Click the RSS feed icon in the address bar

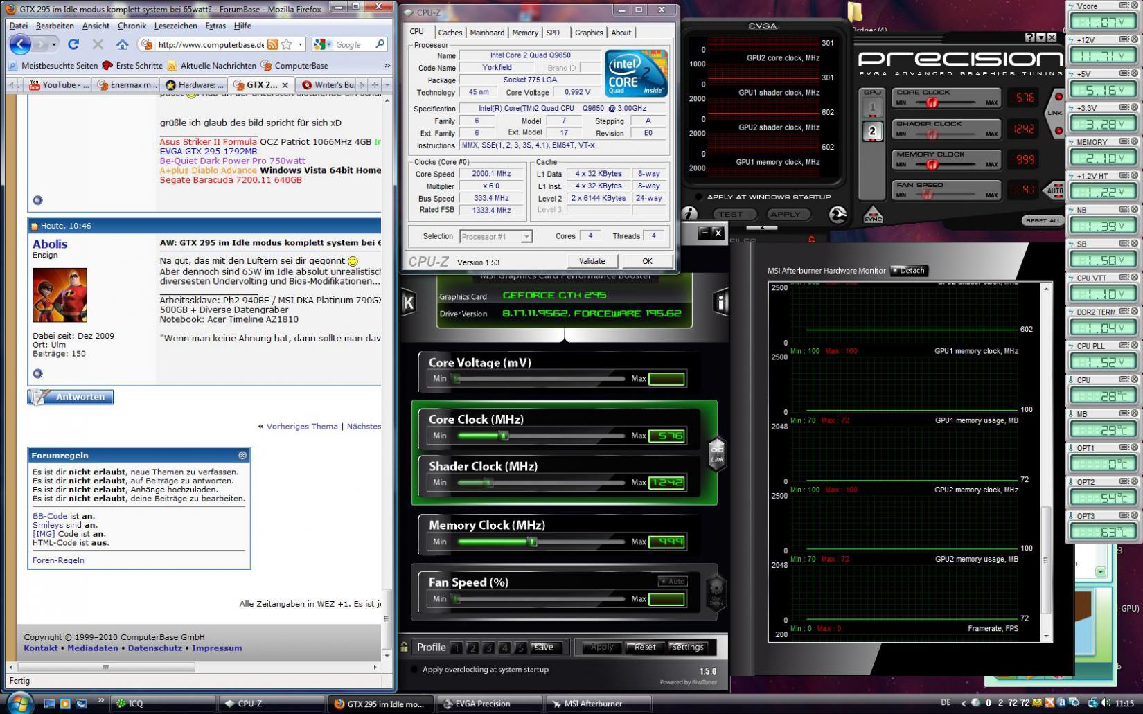point(273,44)
